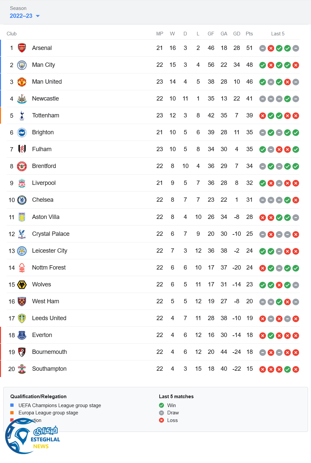The image size is (311, 463).
Task: Click the Chelsea club crest
Action: (22, 200)
